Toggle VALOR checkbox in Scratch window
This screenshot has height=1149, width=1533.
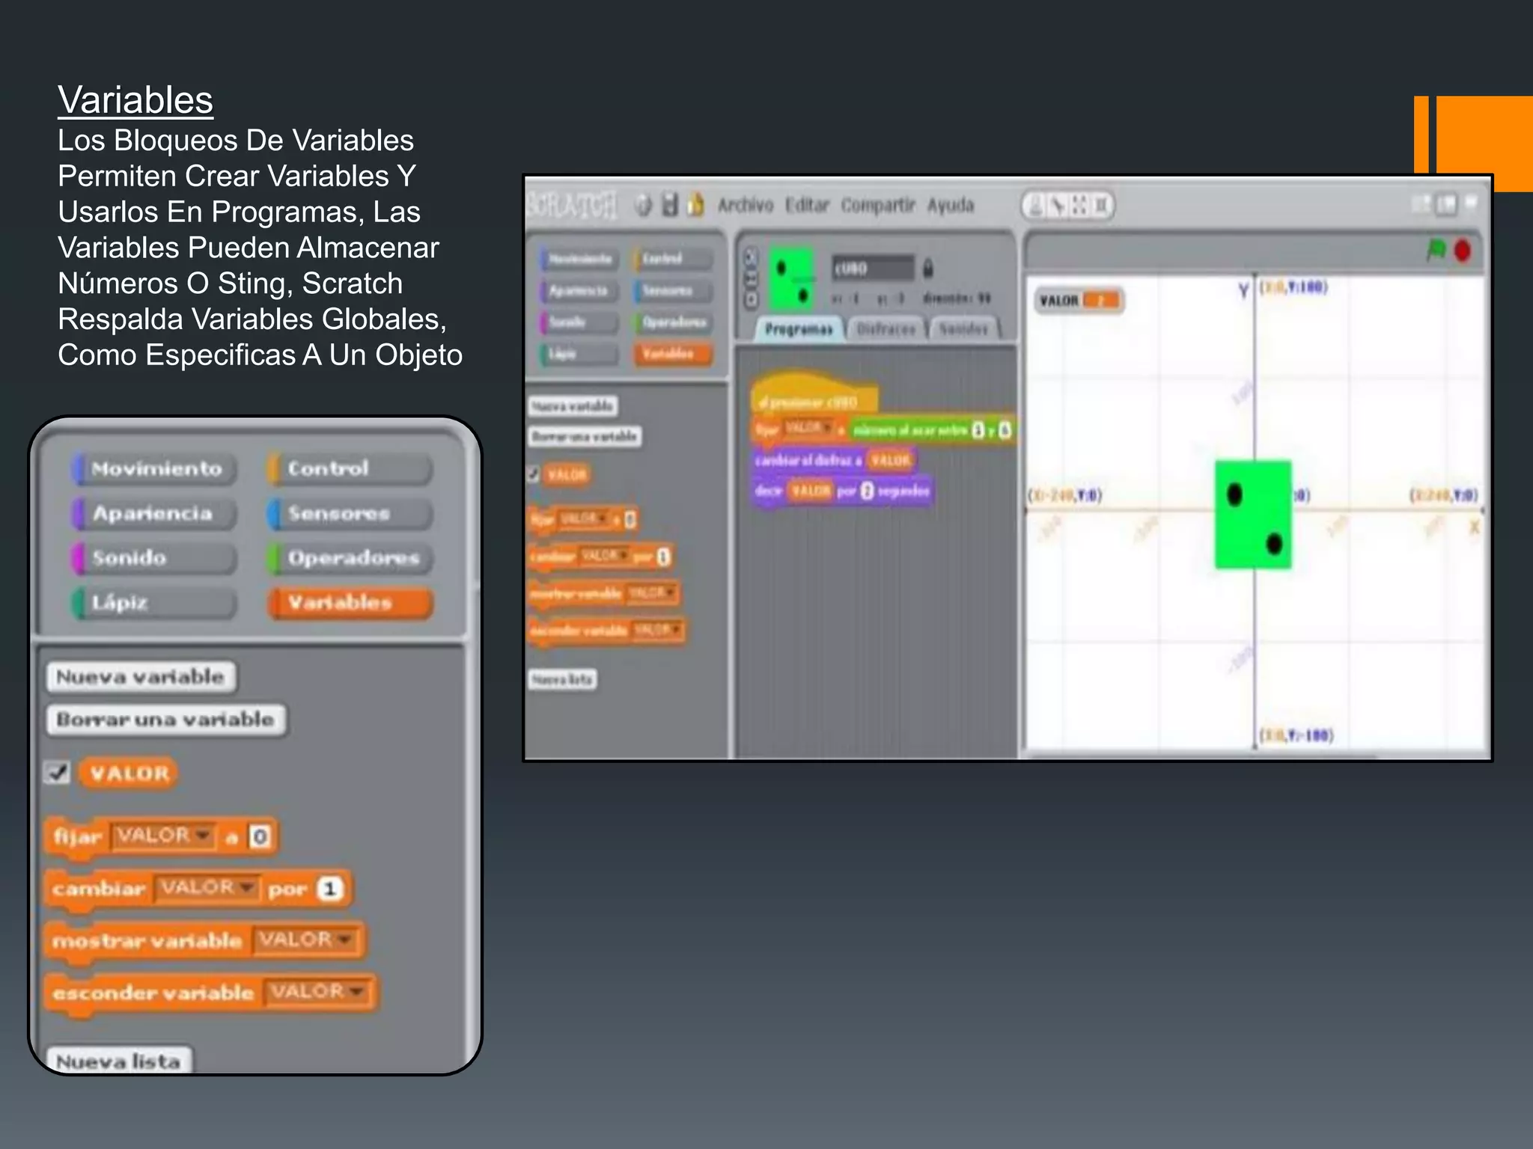534,474
